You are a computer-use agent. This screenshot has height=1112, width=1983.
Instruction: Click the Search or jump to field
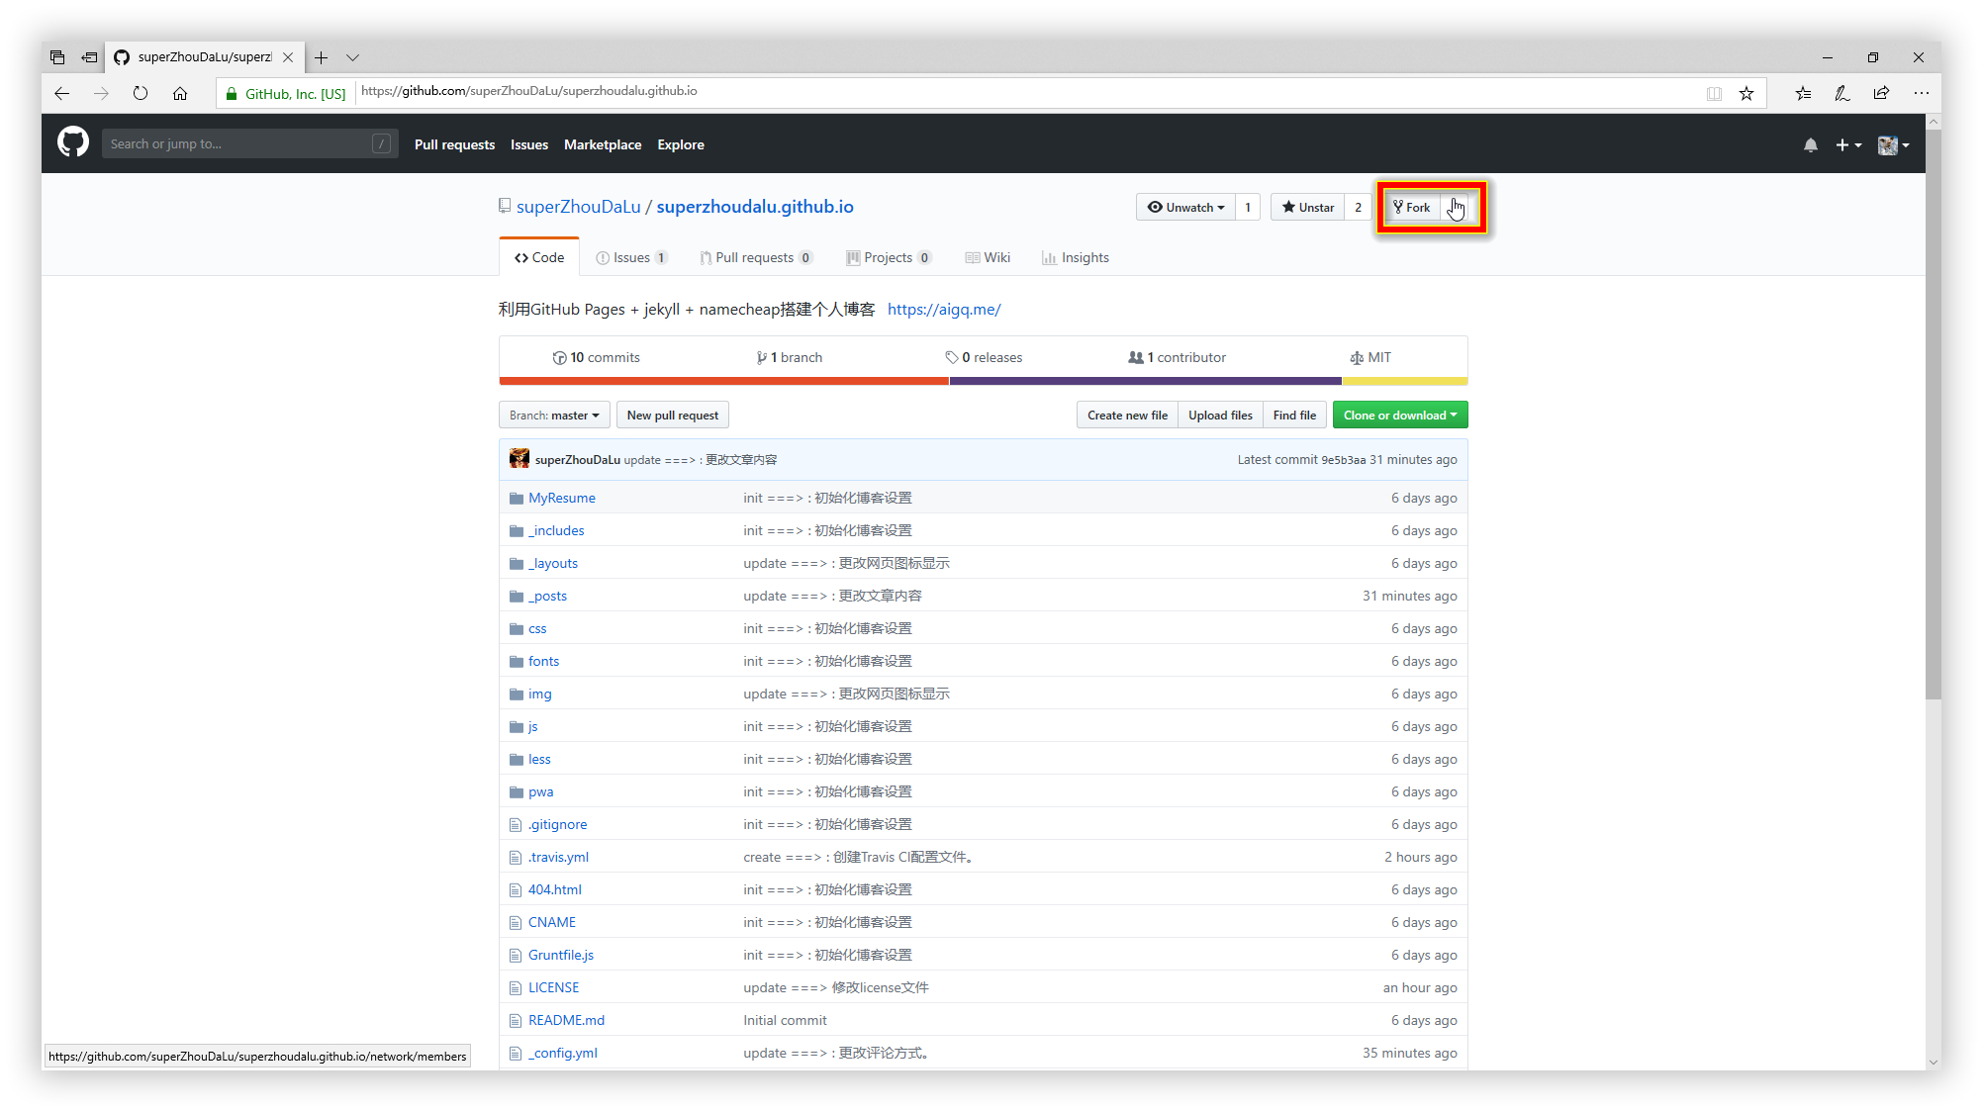pos(237,143)
